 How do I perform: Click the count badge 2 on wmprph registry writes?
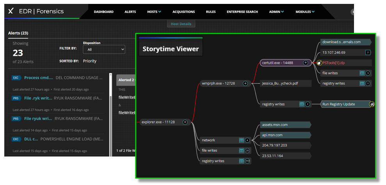tap(308, 104)
